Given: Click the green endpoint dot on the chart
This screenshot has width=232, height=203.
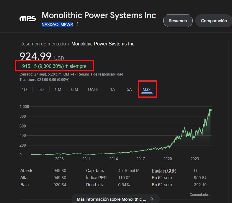Looking at the screenshot, I should [x=210, y=110].
